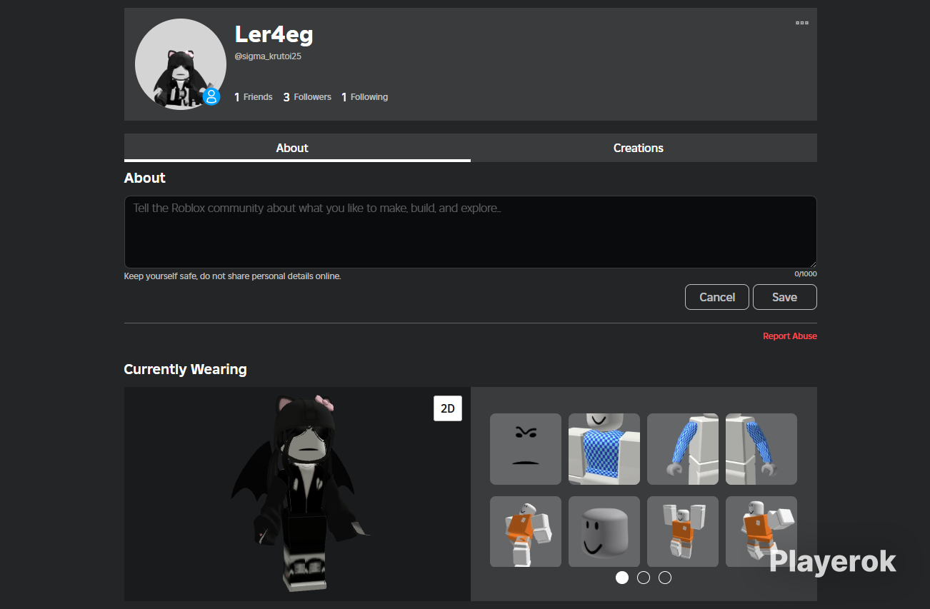Click the 0/1000 character counter
The image size is (930, 609).
pyautogui.click(x=806, y=274)
